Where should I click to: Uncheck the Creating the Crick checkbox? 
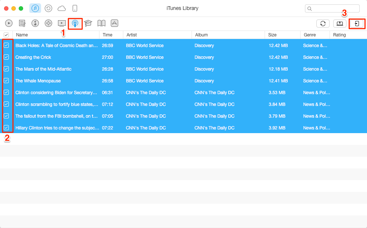pyautogui.click(x=6, y=57)
